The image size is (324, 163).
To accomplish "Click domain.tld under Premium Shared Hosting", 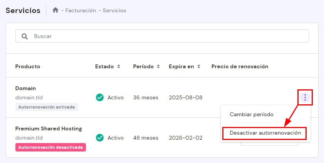I will click(x=29, y=138).
